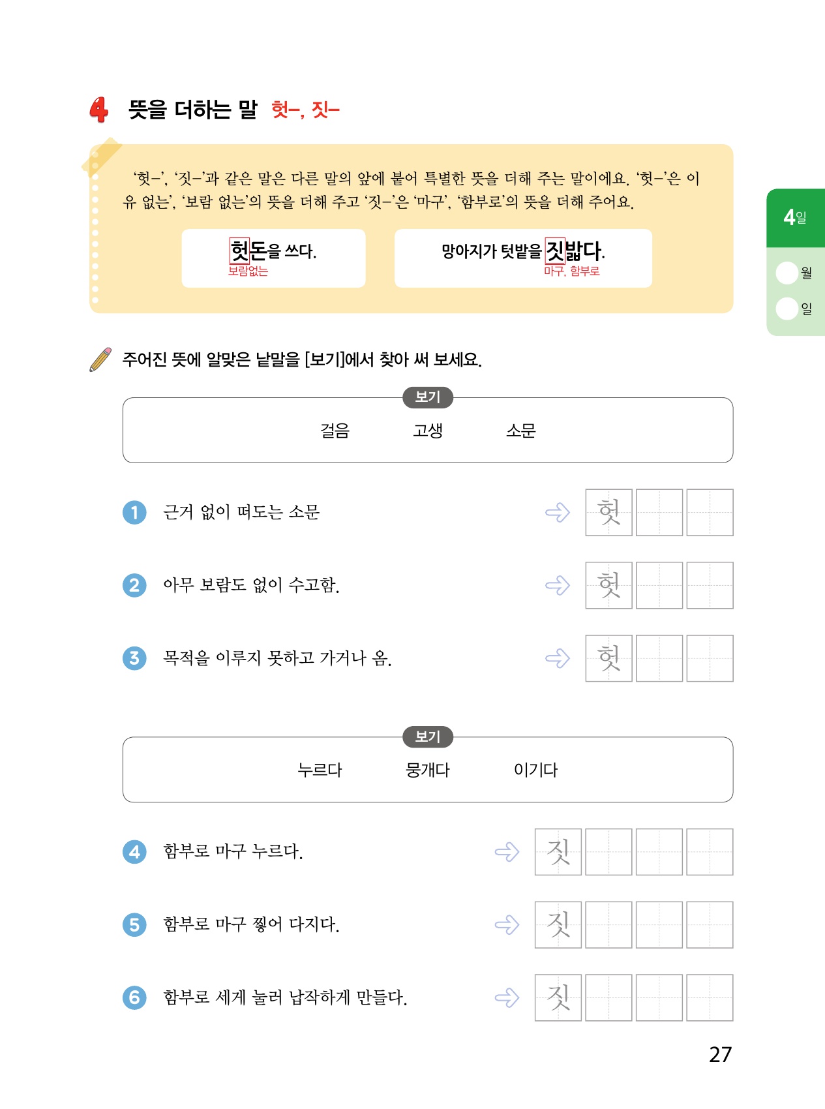Image resolution: width=825 pixels, height=1109 pixels.
Task: Click the blue circled number 3
Action: tap(134, 658)
